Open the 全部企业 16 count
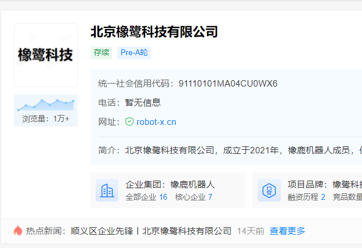 (146, 197)
